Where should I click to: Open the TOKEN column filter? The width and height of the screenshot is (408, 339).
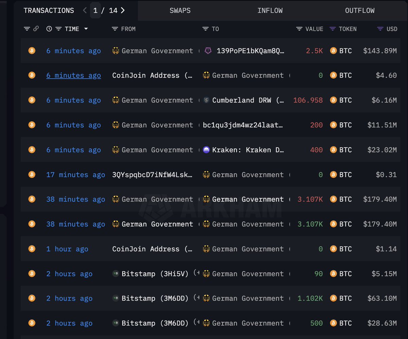(333, 29)
